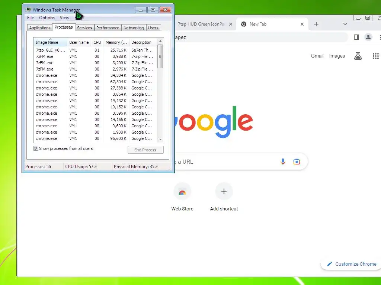This screenshot has width=381, height=285.
Task: Select chrome.exe process using 3,864 K
Action: coord(95,94)
